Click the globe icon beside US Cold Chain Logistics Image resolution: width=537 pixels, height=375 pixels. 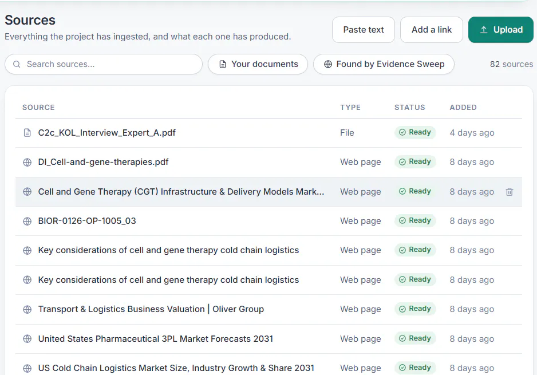[27, 369]
